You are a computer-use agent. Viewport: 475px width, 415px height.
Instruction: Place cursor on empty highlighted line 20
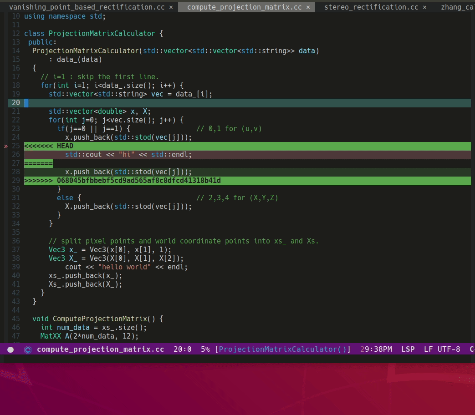(x=247, y=103)
